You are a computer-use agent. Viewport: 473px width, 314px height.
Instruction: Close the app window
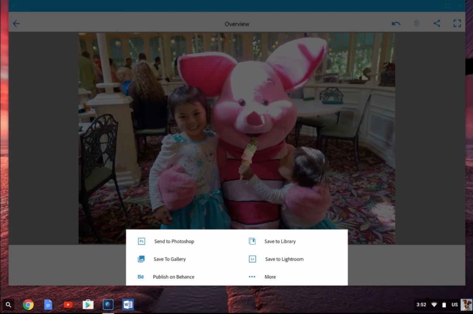coord(460,6)
